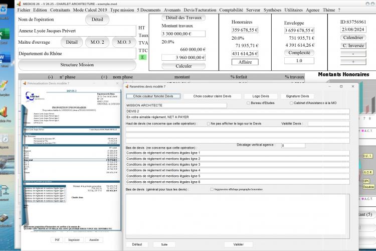Viewport: 376px width, 251px height.
Task: Click the devis document preview page
Action: click(72, 160)
